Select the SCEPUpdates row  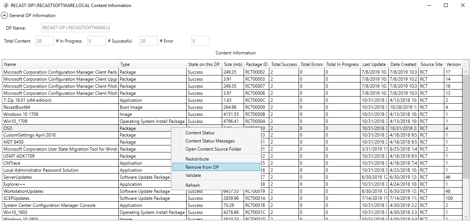(x=233, y=198)
